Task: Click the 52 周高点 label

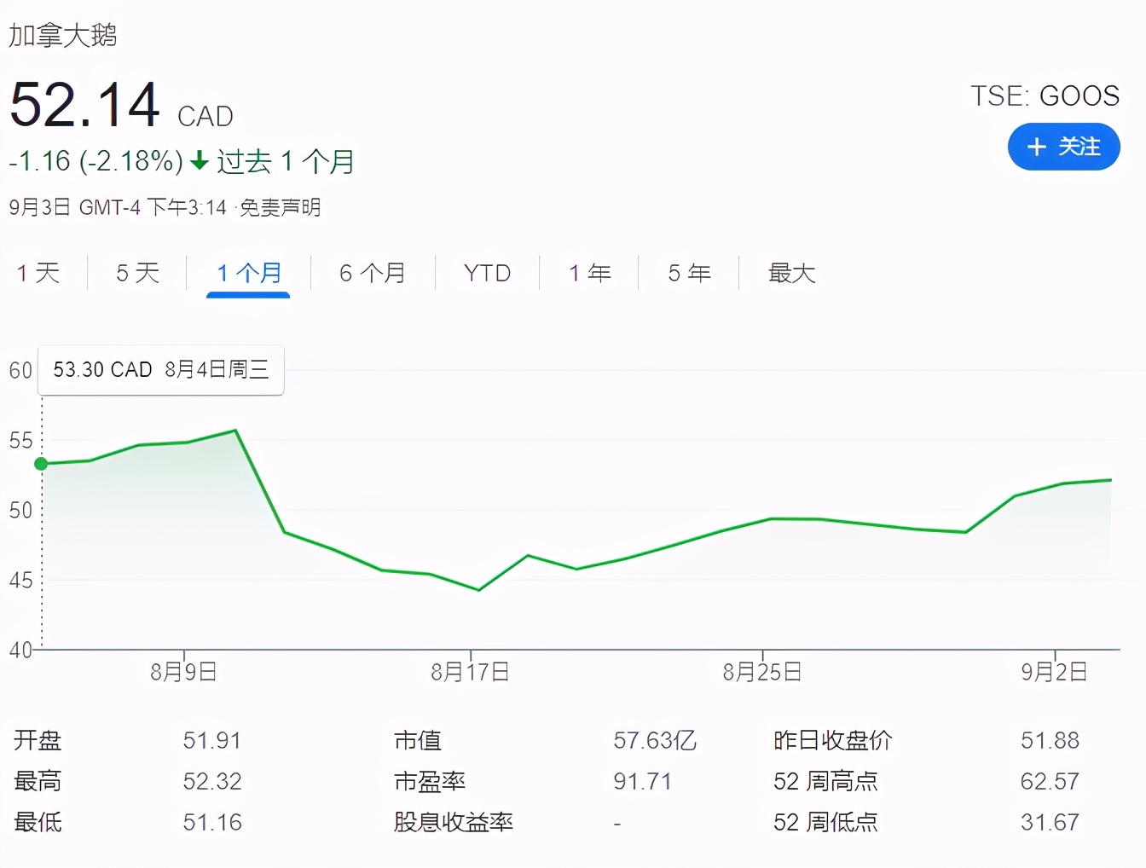Action: tap(825, 781)
